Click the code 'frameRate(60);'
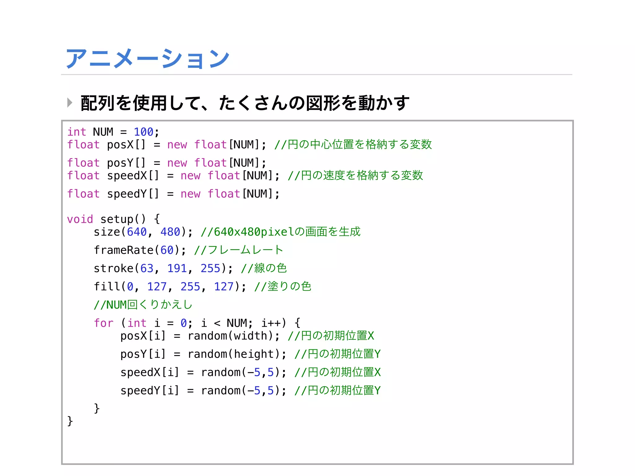The image size is (635, 476). 140,250
